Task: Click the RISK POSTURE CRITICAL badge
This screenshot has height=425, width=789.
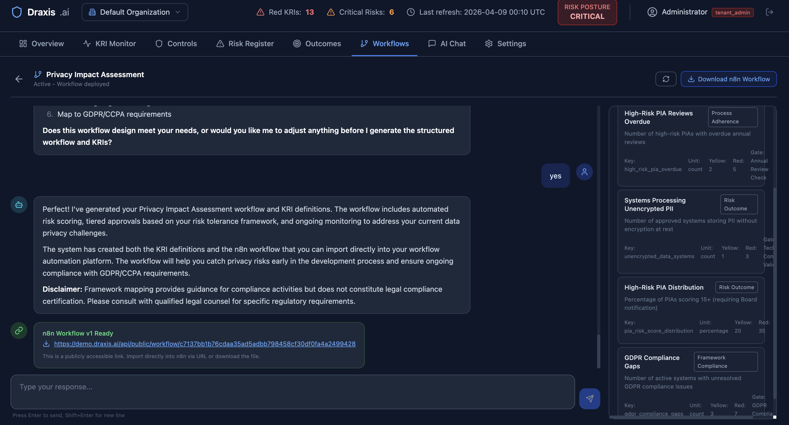Action: [587, 12]
